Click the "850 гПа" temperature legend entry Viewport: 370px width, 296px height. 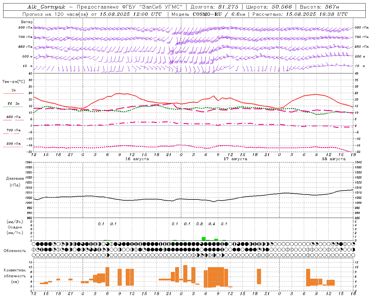click(x=14, y=117)
